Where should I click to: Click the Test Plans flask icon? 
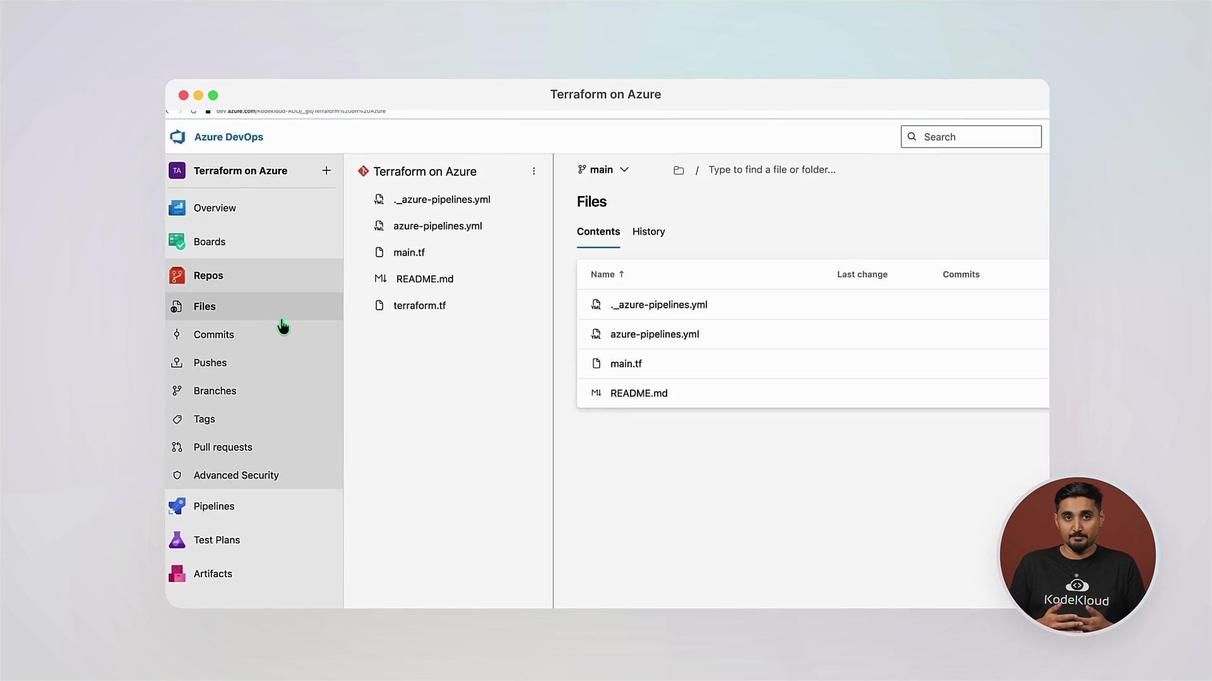click(177, 540)
